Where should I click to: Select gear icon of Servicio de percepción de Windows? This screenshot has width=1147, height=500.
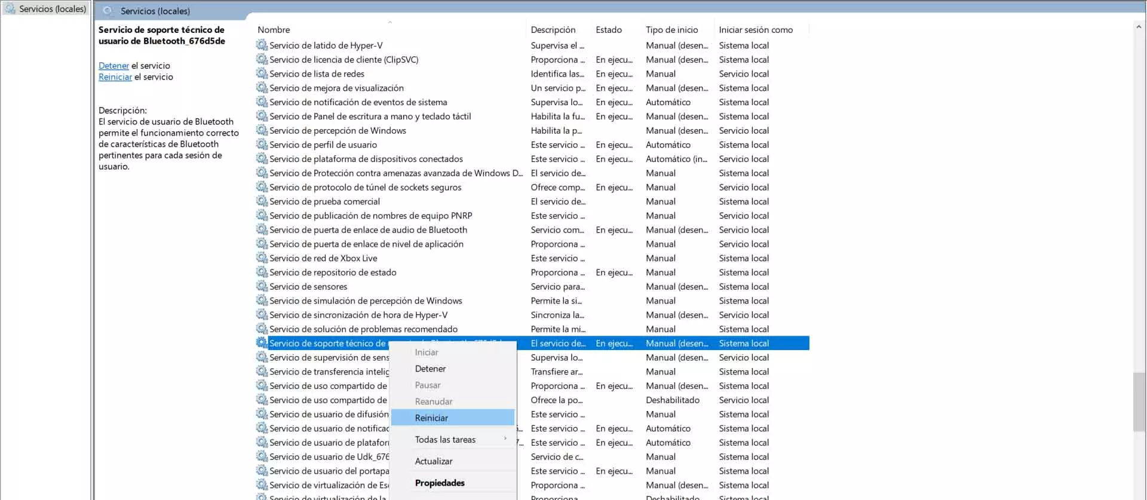click(262, 130)
